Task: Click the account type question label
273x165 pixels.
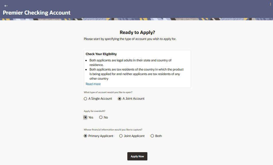Action: coord(108,92)
